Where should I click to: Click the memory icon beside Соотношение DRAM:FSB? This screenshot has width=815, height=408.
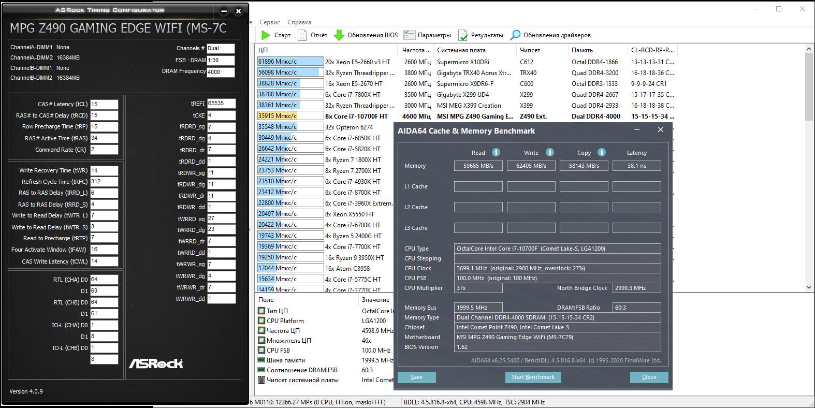pyautogui.click(x=261, y=370)
